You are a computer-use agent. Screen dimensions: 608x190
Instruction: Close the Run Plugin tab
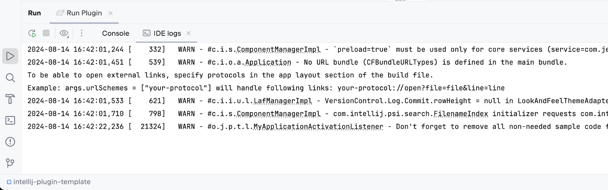point(111,13)
